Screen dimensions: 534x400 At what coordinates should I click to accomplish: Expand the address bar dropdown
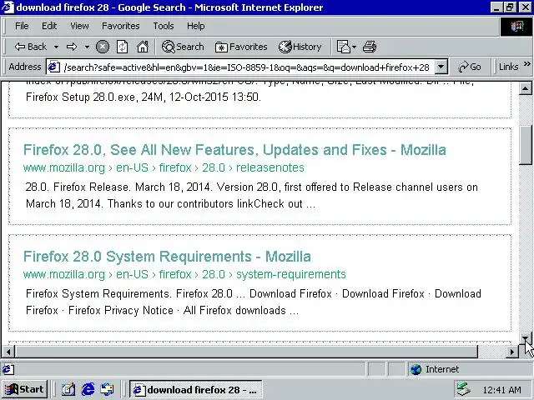point(441,67)
